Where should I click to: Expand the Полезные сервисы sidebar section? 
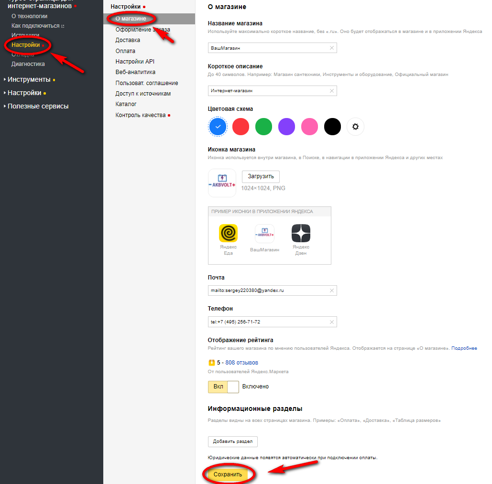pyautogui.click(x=38, y=106)
